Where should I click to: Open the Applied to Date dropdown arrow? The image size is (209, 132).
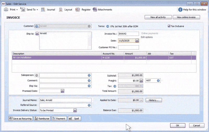click(x=141, y=100)
